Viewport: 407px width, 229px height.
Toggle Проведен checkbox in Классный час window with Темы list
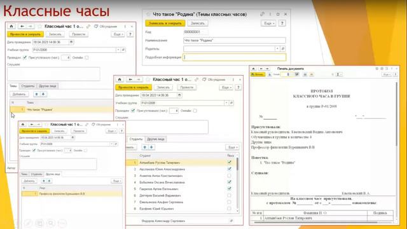[x=25, y=58]
